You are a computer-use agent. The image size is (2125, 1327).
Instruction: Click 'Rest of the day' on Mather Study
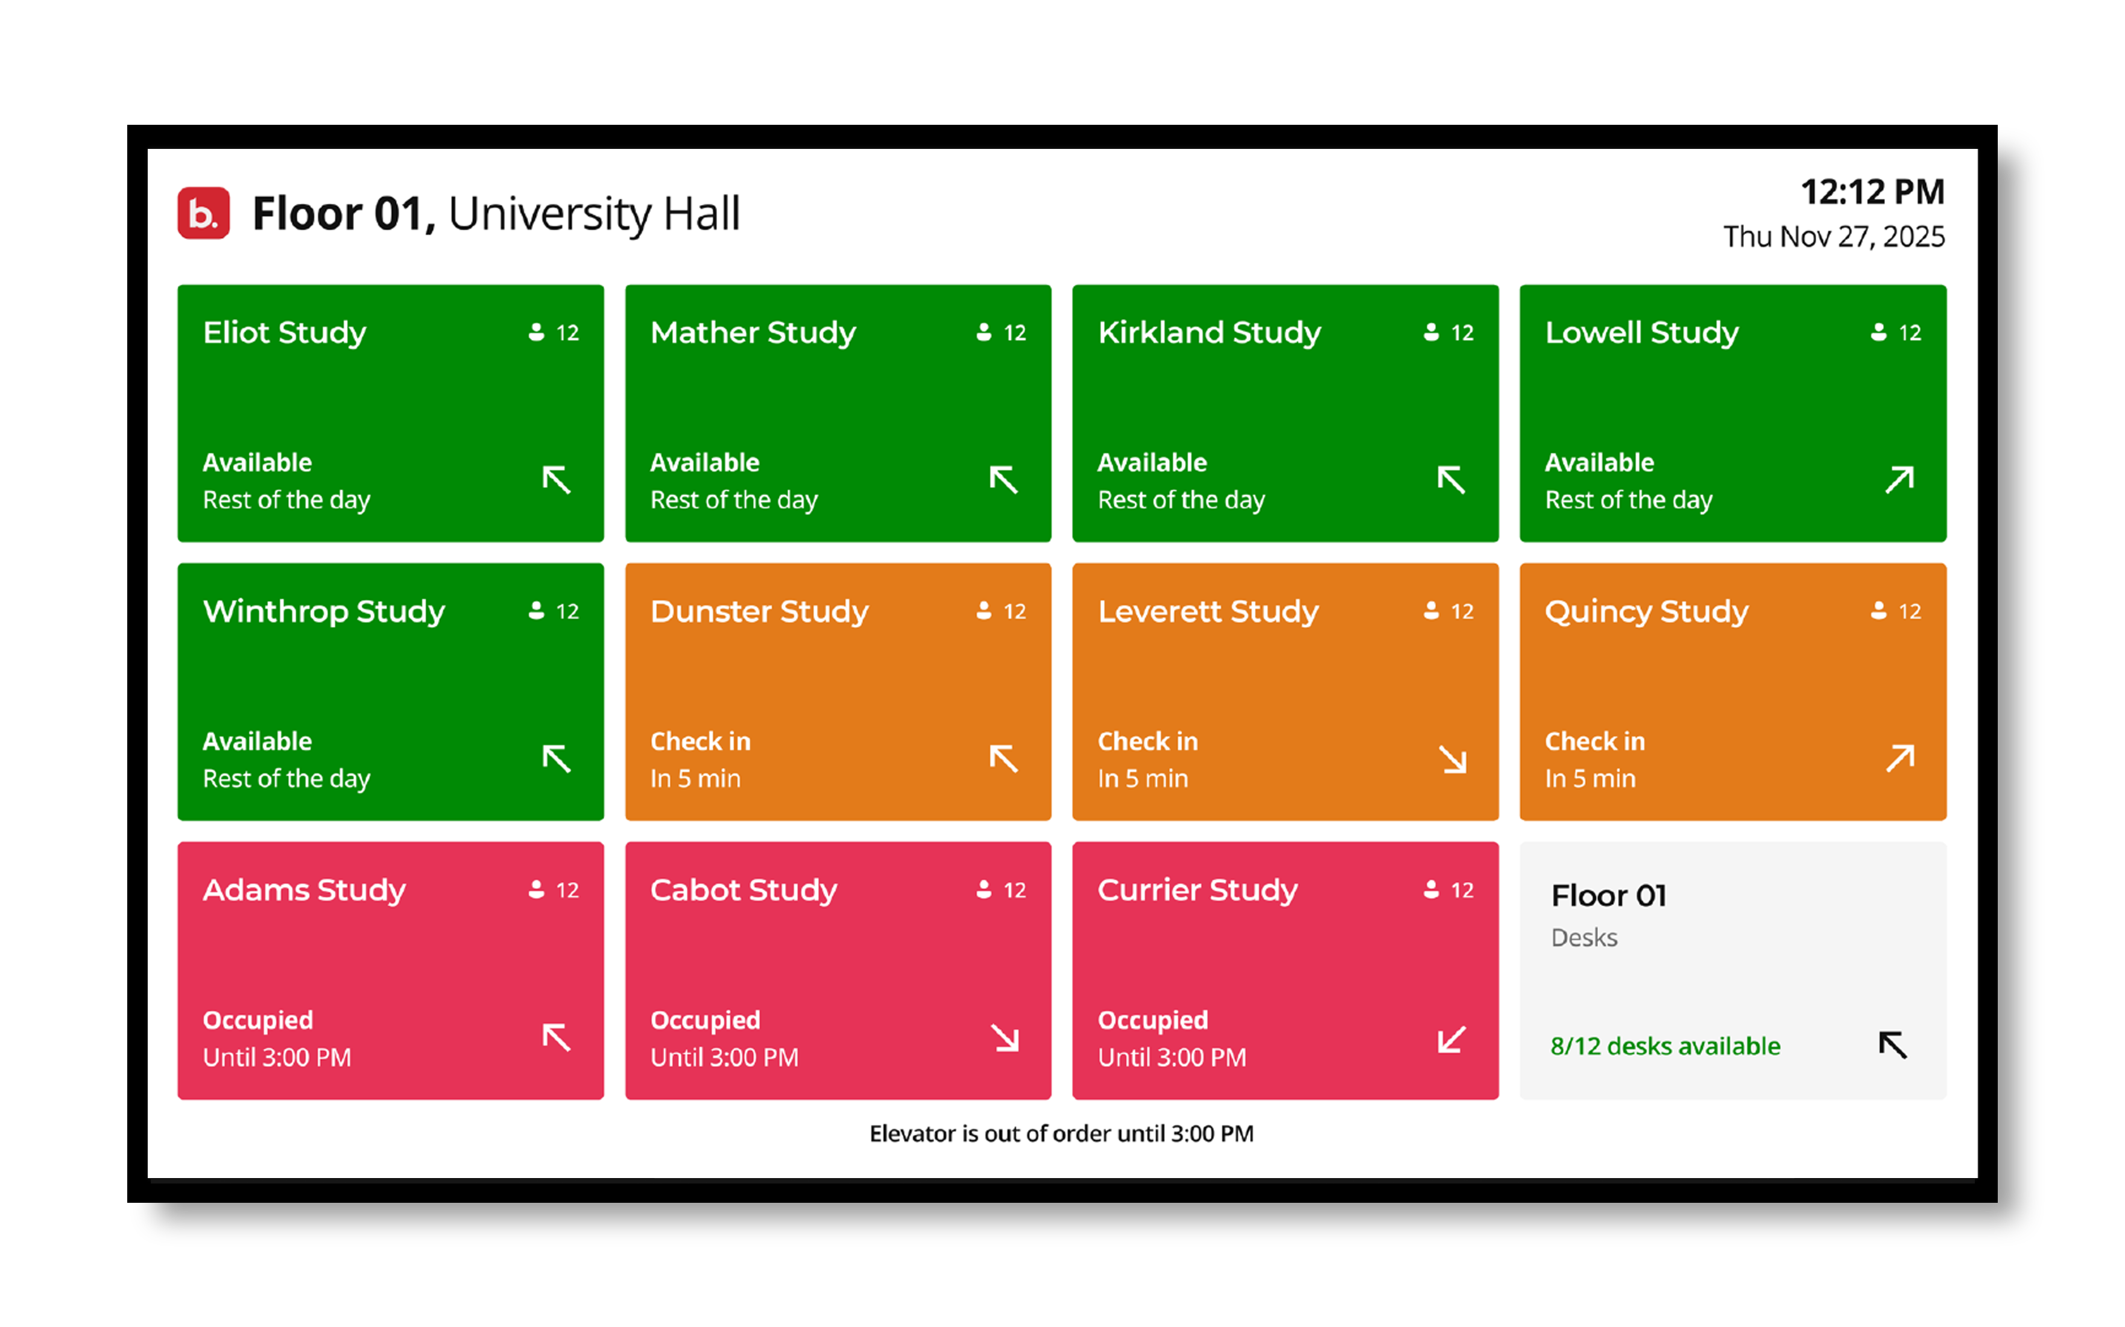pos(734,500)
